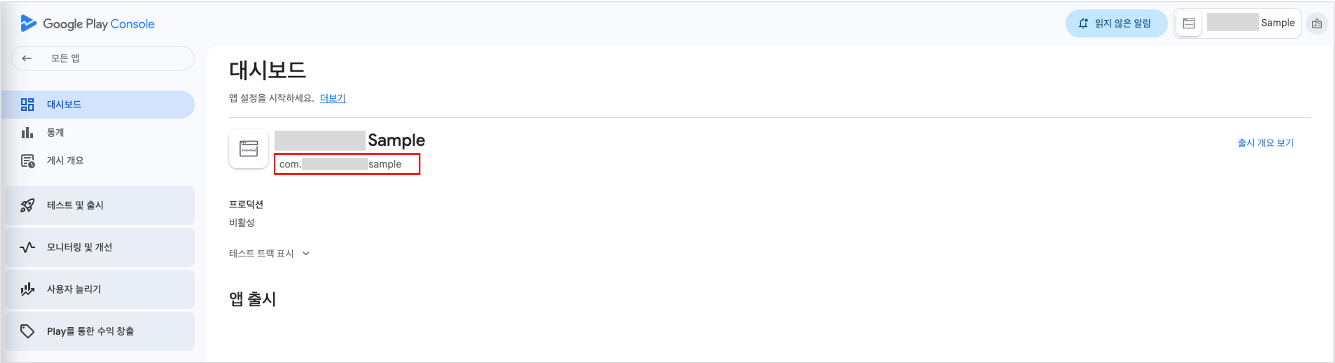Click the 테스트 및 출시 rocket icon
The height and width of the screenshot is (363, 1335).
pos(27,205)
